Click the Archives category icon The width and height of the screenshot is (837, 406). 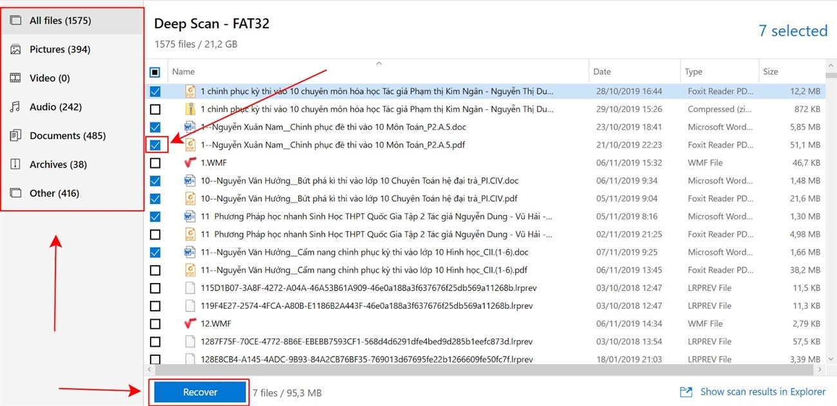click(x=15, y=164)
